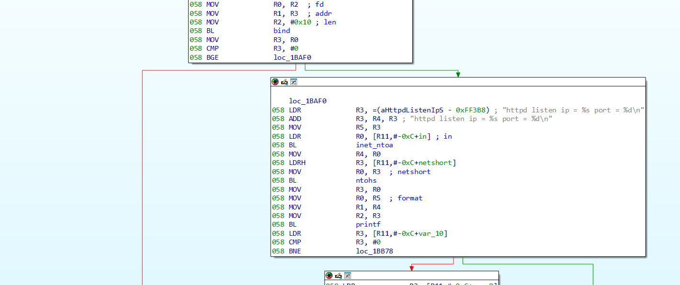Click loc_1BB78 branch target in BNE instruction
This screenshot has width=680, height=285.
tap(374, 251)
